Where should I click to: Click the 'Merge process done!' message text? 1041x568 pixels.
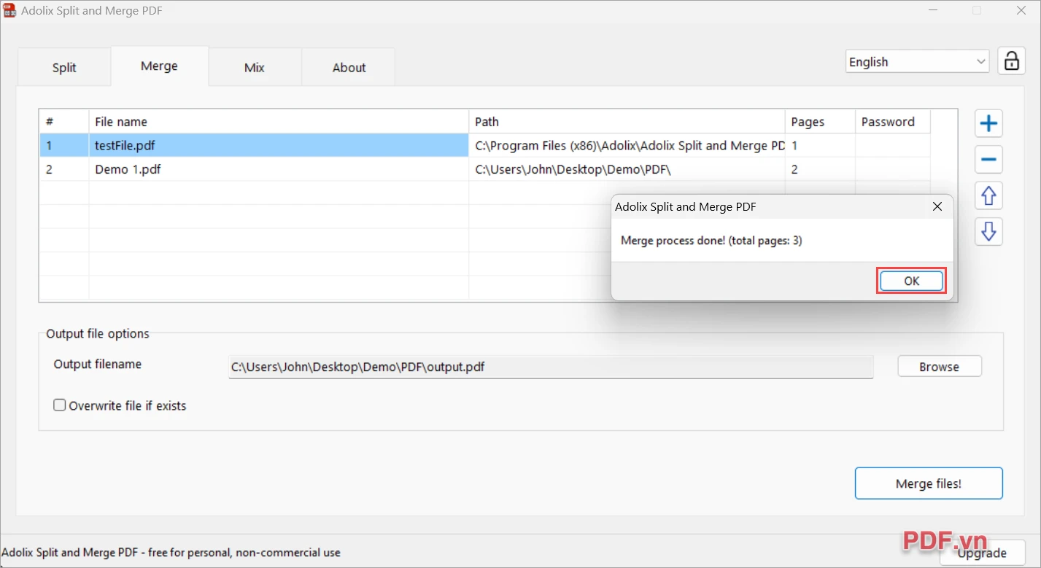pos(711,241)
